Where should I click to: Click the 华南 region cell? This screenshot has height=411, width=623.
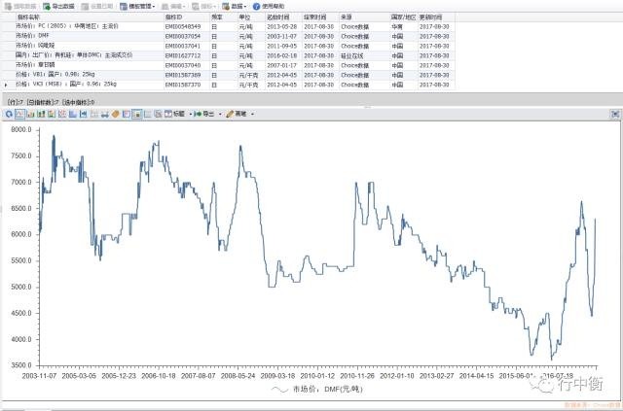point(397,26)
